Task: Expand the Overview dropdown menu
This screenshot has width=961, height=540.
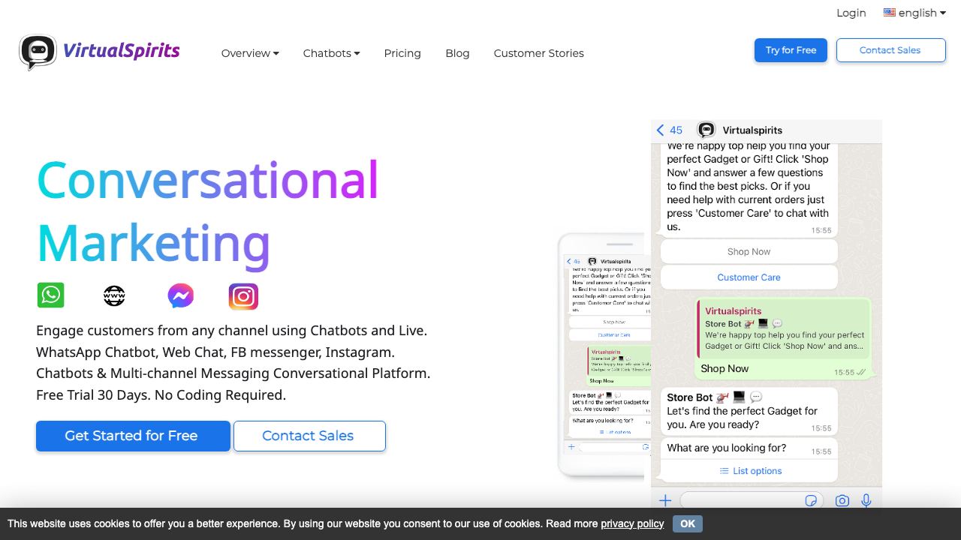Action: 250,53
